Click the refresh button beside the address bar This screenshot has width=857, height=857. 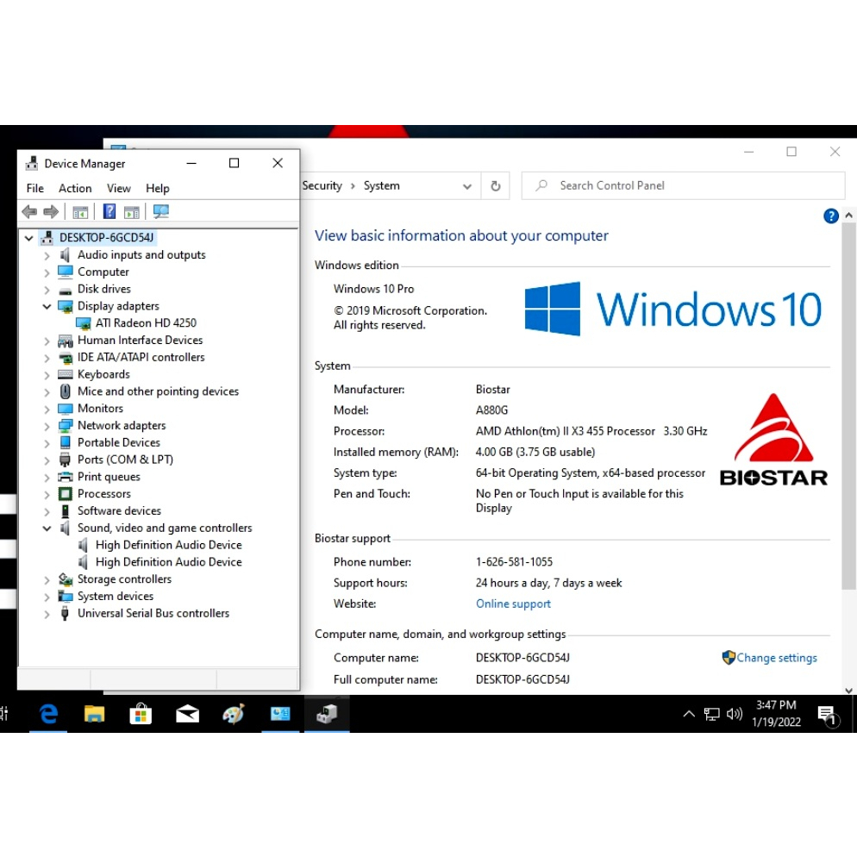click(495, 186)
